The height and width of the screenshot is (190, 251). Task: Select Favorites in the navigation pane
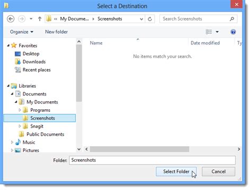pyautogui.click(x=28, y=45)
